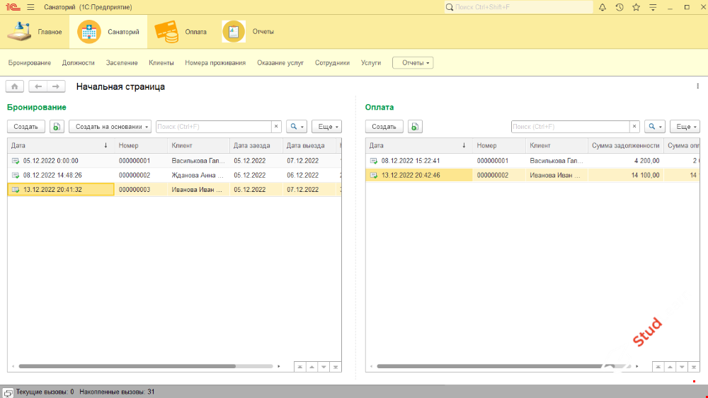Click copy document icon in Оплата toolbar

416,127
